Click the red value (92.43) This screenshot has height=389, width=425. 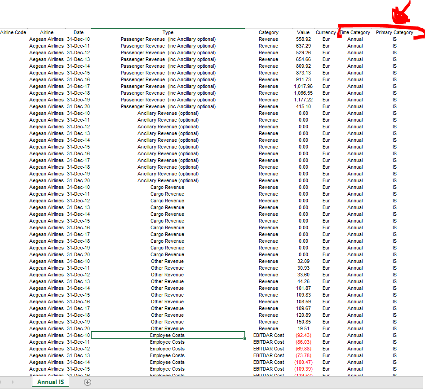tap(303, 336)
